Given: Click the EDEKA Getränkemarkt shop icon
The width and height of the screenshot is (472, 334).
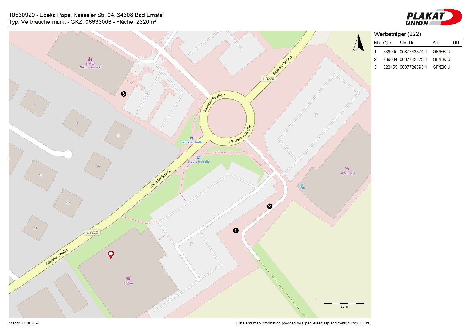Looking at the screenshot, I should (x=90, y=59).
